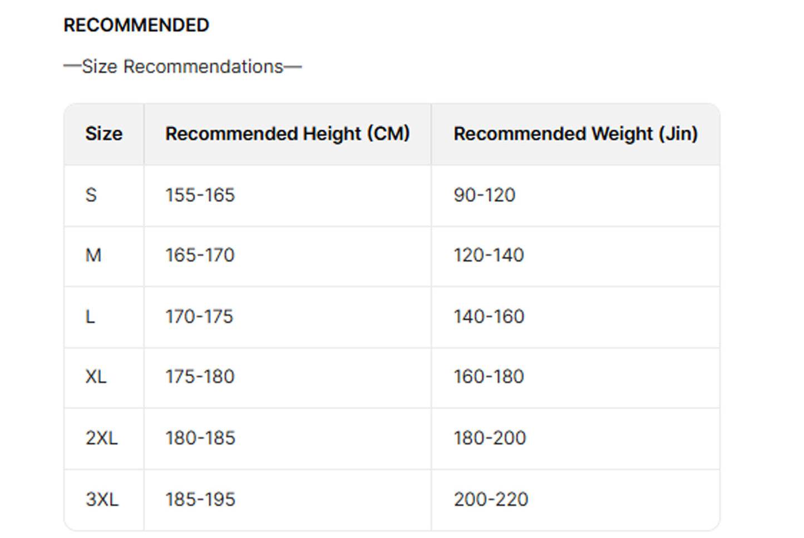The width and height of the screenshot is (804, 538).
Task: Click the S size cell
Action: point(91,195)
